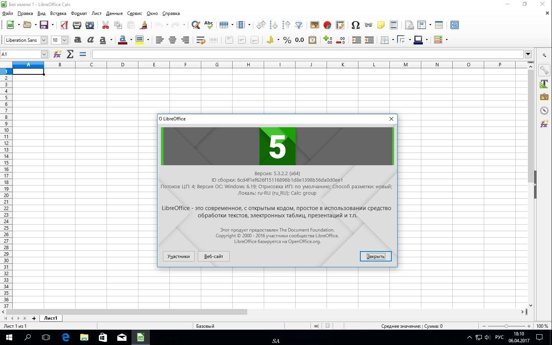Open the Вставка menu
The image size is (552, 345).
click(x=58, y=13)
